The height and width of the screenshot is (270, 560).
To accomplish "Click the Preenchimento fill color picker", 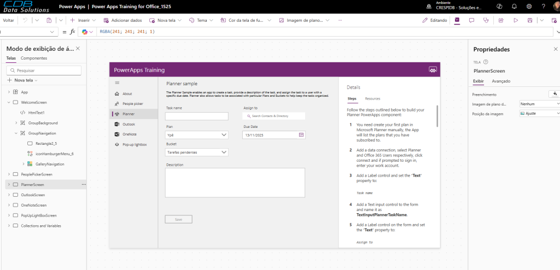I will [555, 94].
